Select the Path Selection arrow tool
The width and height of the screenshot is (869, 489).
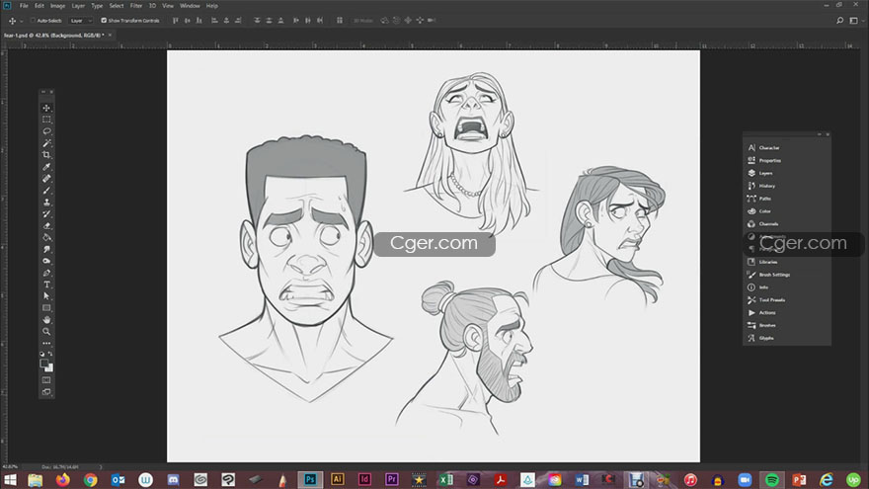point(46,296)
